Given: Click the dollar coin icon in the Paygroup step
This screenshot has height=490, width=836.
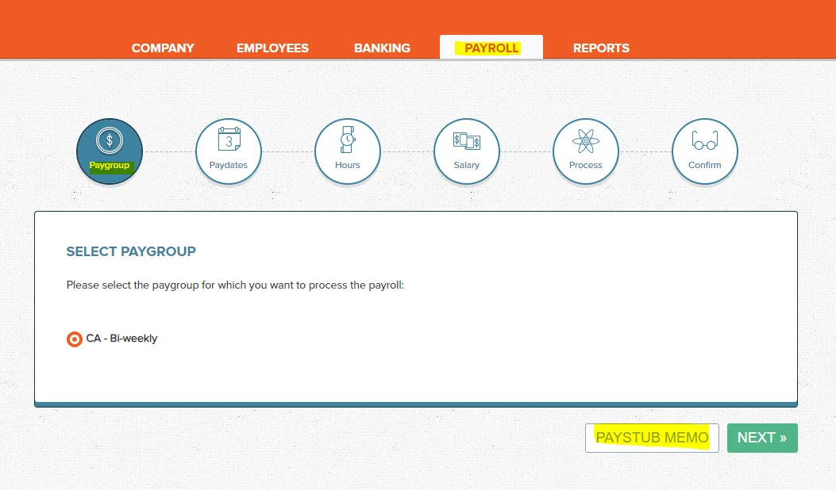Looking at the screenshot, I should pos(110,141).
